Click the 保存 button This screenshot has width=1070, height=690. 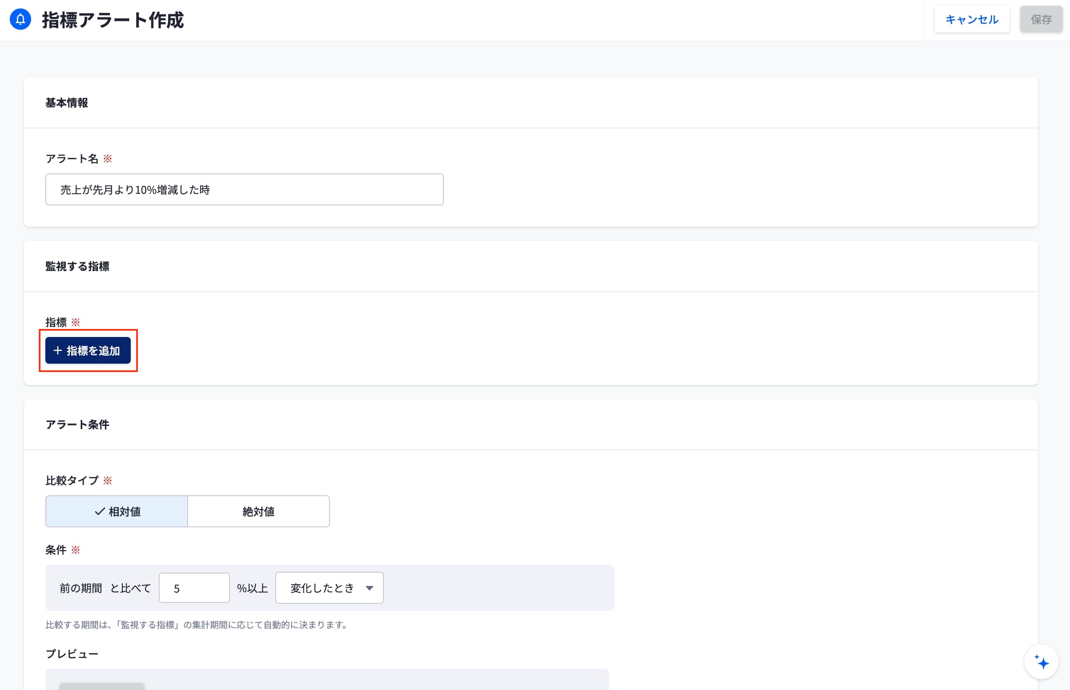pos(1041,19)
